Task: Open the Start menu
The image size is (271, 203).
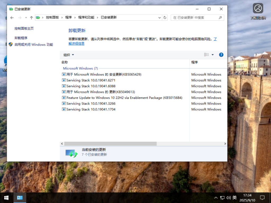Action: (x=6, y=197)
